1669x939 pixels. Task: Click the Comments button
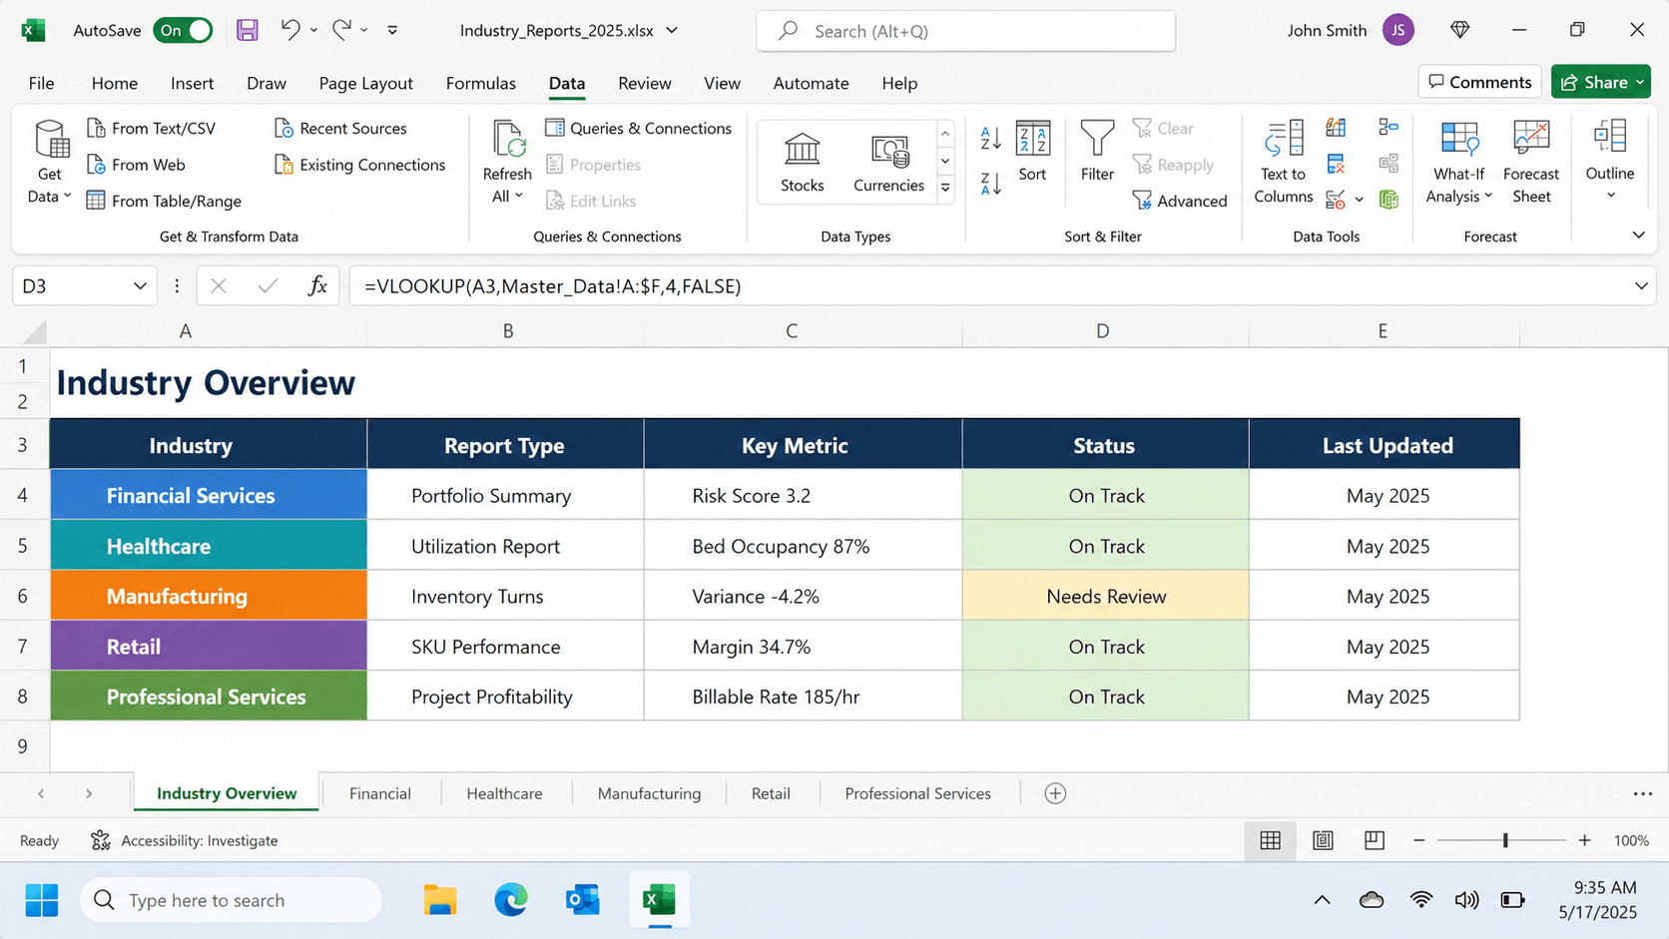1479,82
